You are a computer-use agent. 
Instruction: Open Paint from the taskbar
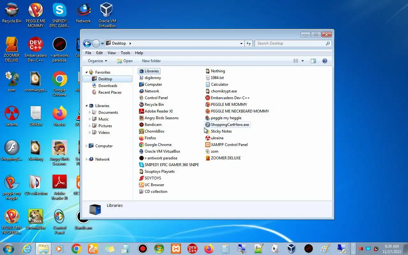click(x=325, y=249)
